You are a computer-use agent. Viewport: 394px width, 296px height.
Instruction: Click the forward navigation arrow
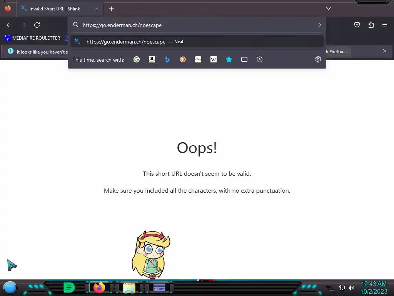pyautogui.click(x=23, y=25)
